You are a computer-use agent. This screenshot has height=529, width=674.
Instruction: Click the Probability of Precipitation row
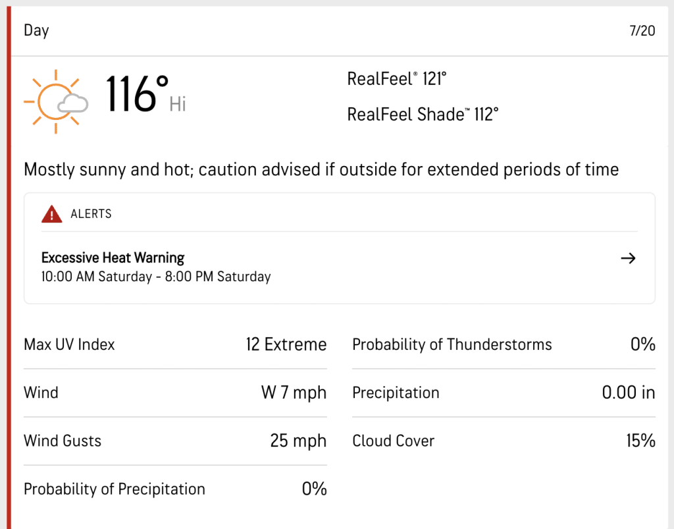[175, 489]
